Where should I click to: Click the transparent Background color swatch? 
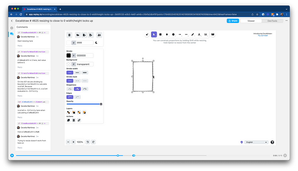pos(69,64)
